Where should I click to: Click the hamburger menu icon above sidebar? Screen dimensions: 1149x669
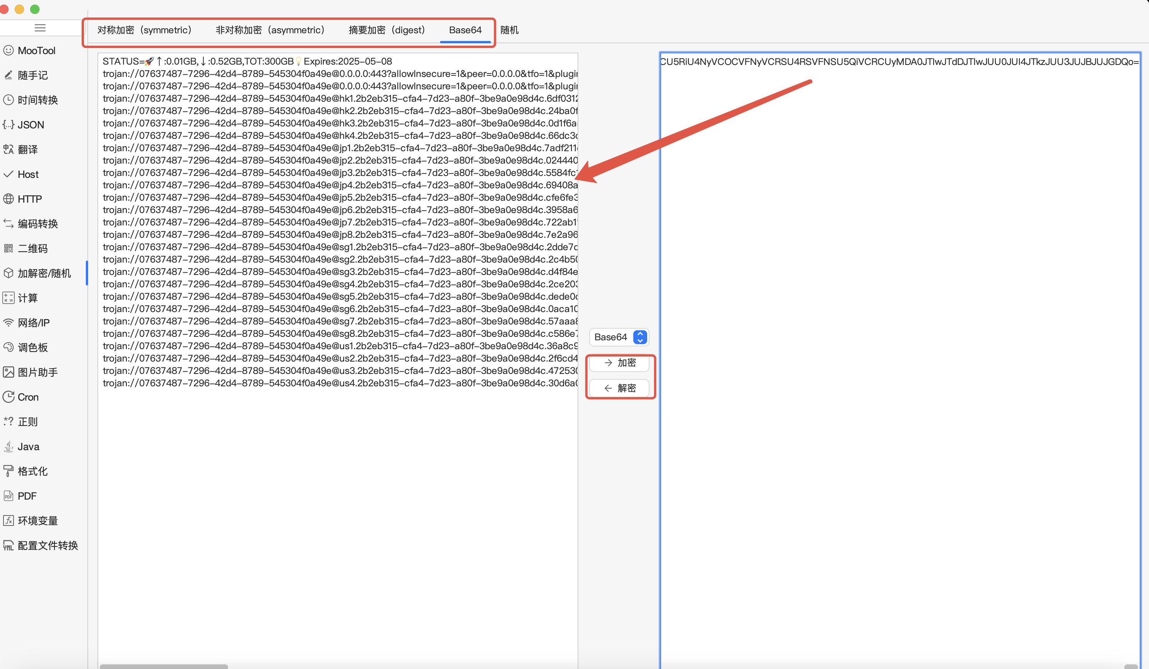pos(40,28)
